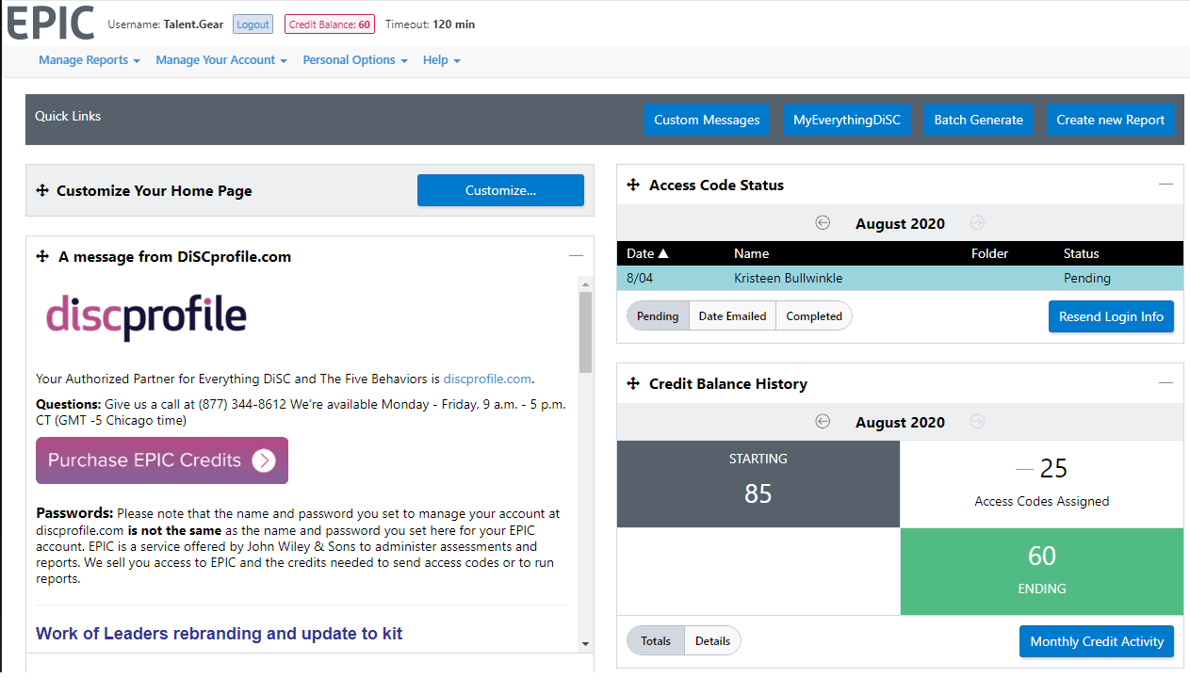Click the Timeout 120 min text
This screenshot has height=678, width=1190.
pyautogui.click(x=430, y=24)
